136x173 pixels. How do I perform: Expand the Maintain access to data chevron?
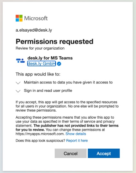point(18,83)
